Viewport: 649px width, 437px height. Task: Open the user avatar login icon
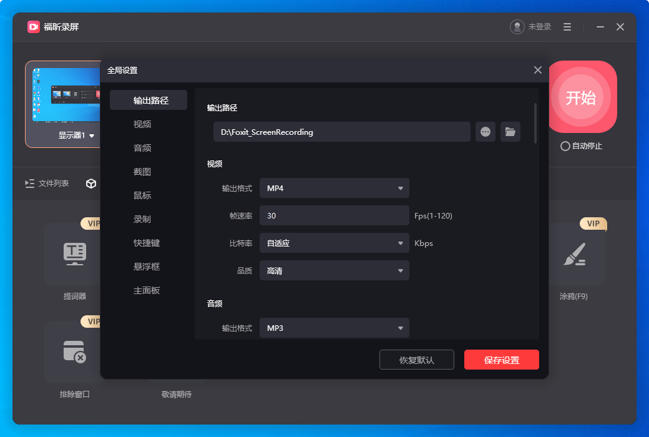coord(517,27)
